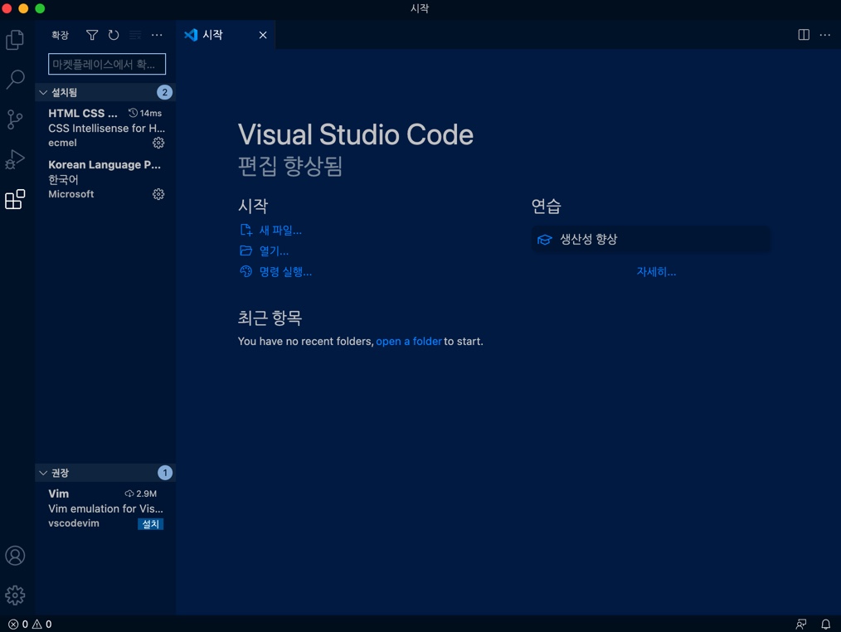Close the 시작 tab
The image size is (841, 632).
[x=263, y=35]
